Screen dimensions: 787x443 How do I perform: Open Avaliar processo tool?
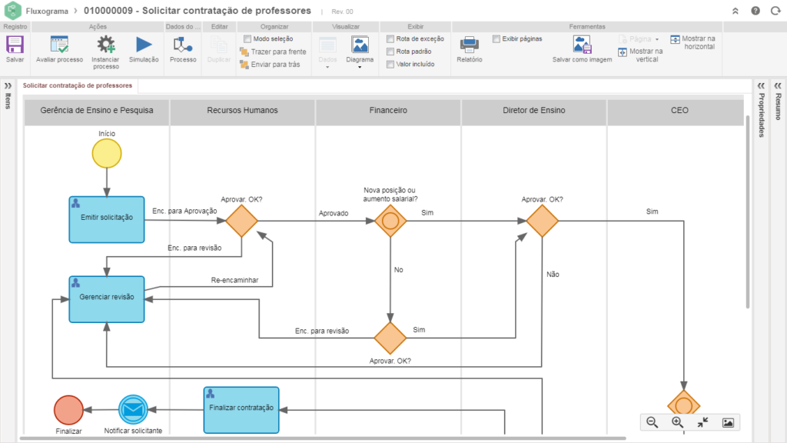click(x=59, y=45)
